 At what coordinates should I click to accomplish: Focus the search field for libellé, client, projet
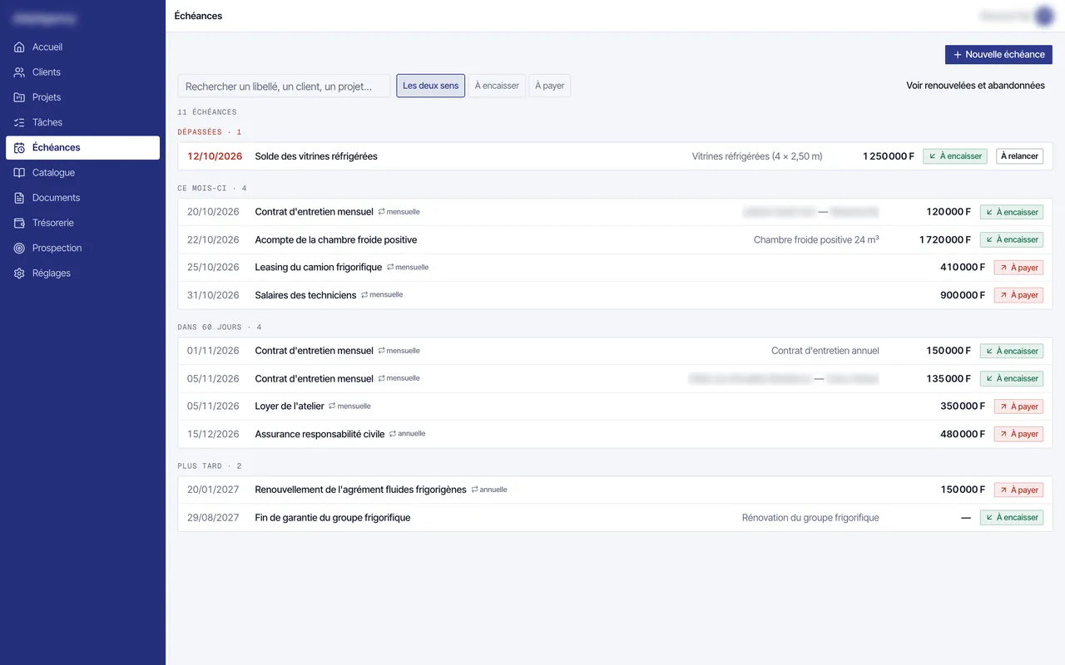284,86
